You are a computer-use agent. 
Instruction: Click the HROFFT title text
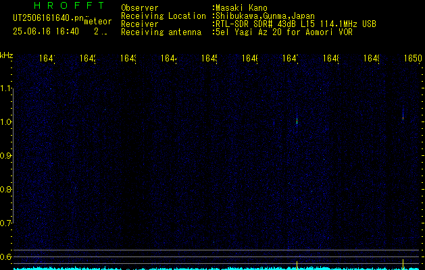click(x=69, y=5)
